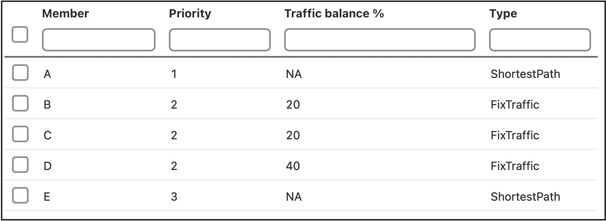The height and width of the screenshot is (221, 606).
Task: Check the box for member A
Action: 20,73
